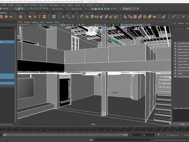Select the Type text tool icon

[39, 17]
